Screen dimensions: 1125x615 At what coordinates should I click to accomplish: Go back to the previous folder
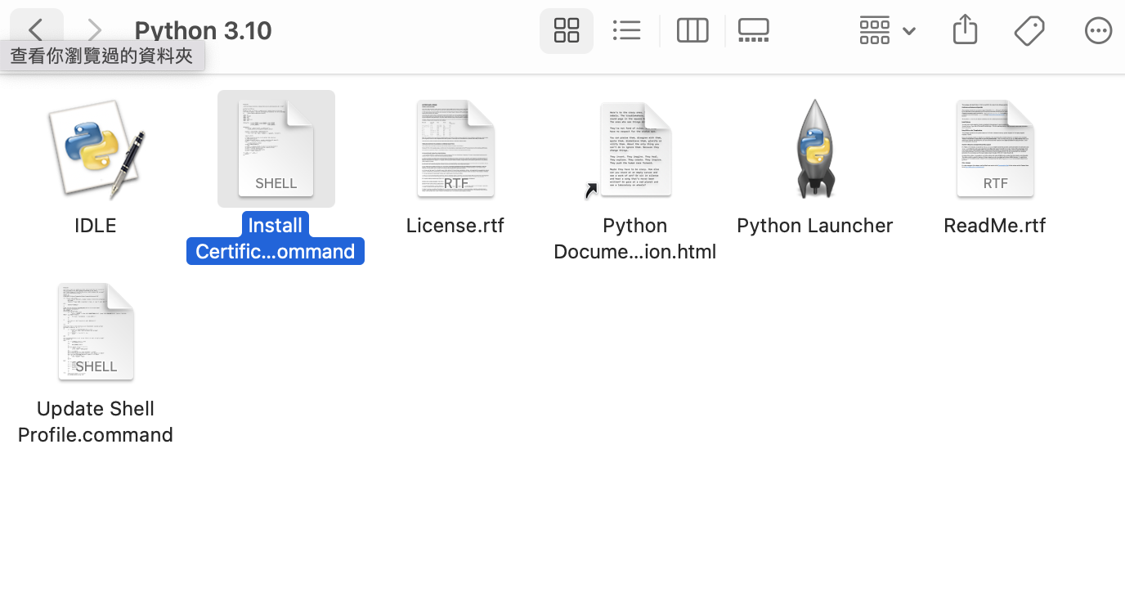point(36,31)
